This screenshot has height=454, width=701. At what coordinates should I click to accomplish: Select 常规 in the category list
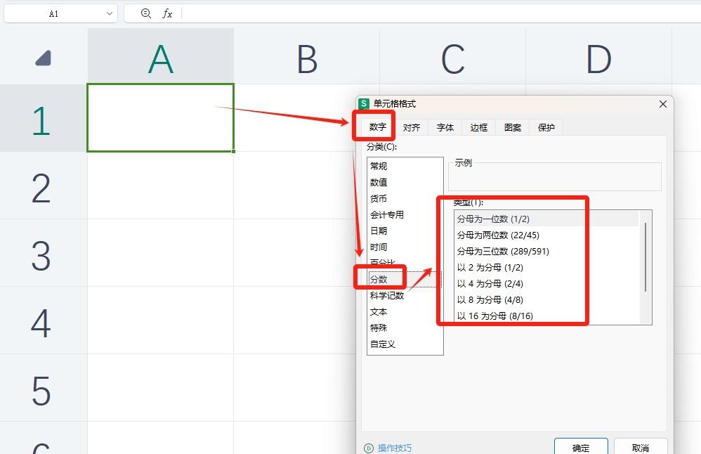tap(405, 166)
